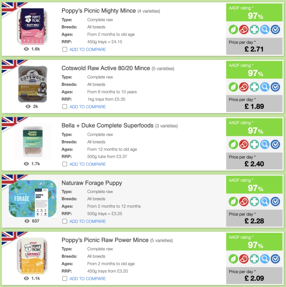The width and height of the screenshot is (286, 287).
Task: Click Naturaw Forage packaging thumbnail
Action: [33, 199]
